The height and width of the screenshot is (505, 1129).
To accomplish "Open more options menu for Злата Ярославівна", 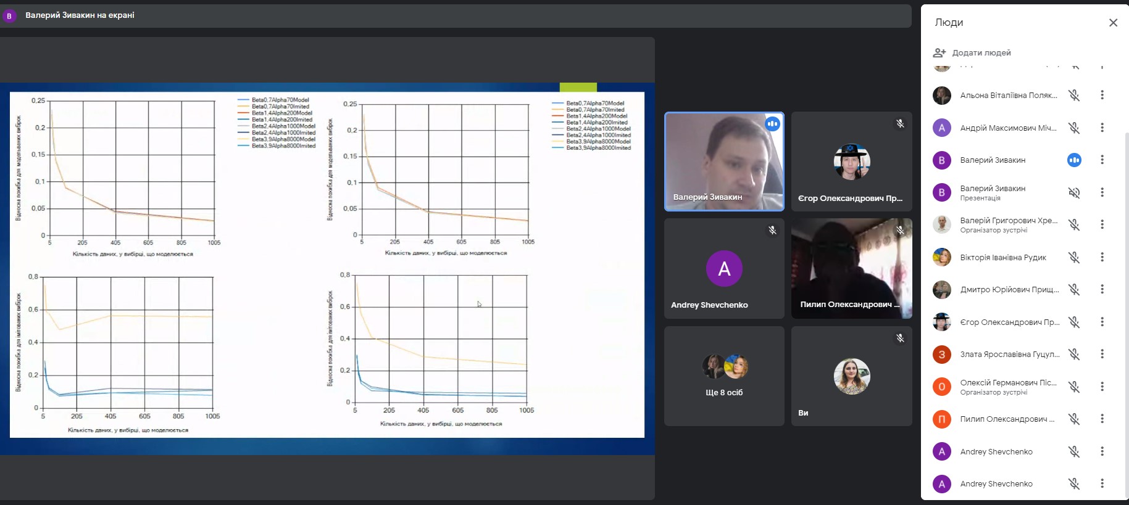I will tap(1102, 354).
